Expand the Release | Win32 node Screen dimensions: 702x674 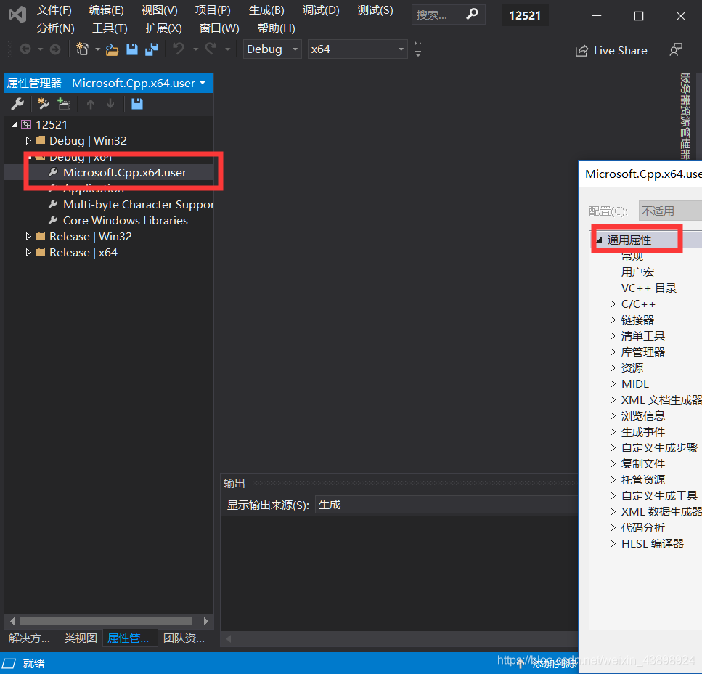point(28,237)
